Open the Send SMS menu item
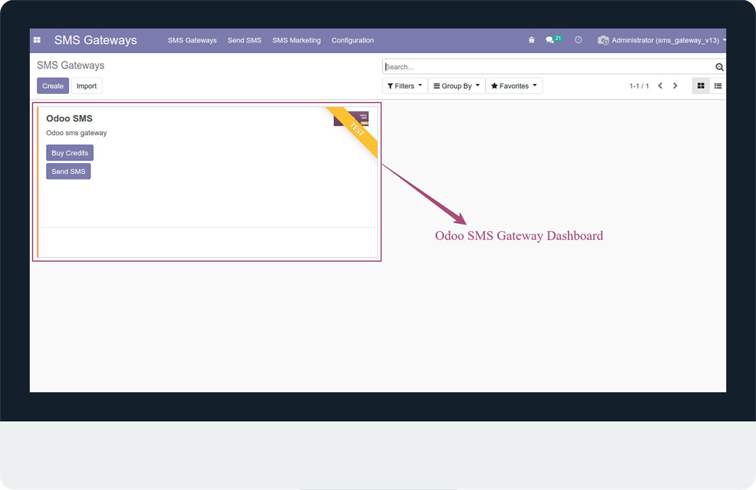The height and width of the screenshot is (490, 756). pyautogui.click(x=245, y=41)
